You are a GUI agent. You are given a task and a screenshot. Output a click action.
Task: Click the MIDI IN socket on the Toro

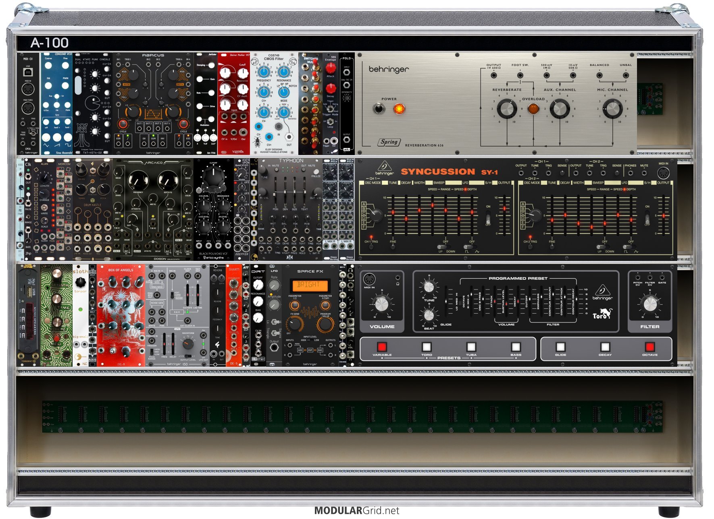pos(369,279)
